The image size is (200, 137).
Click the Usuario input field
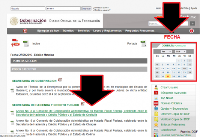28,9
